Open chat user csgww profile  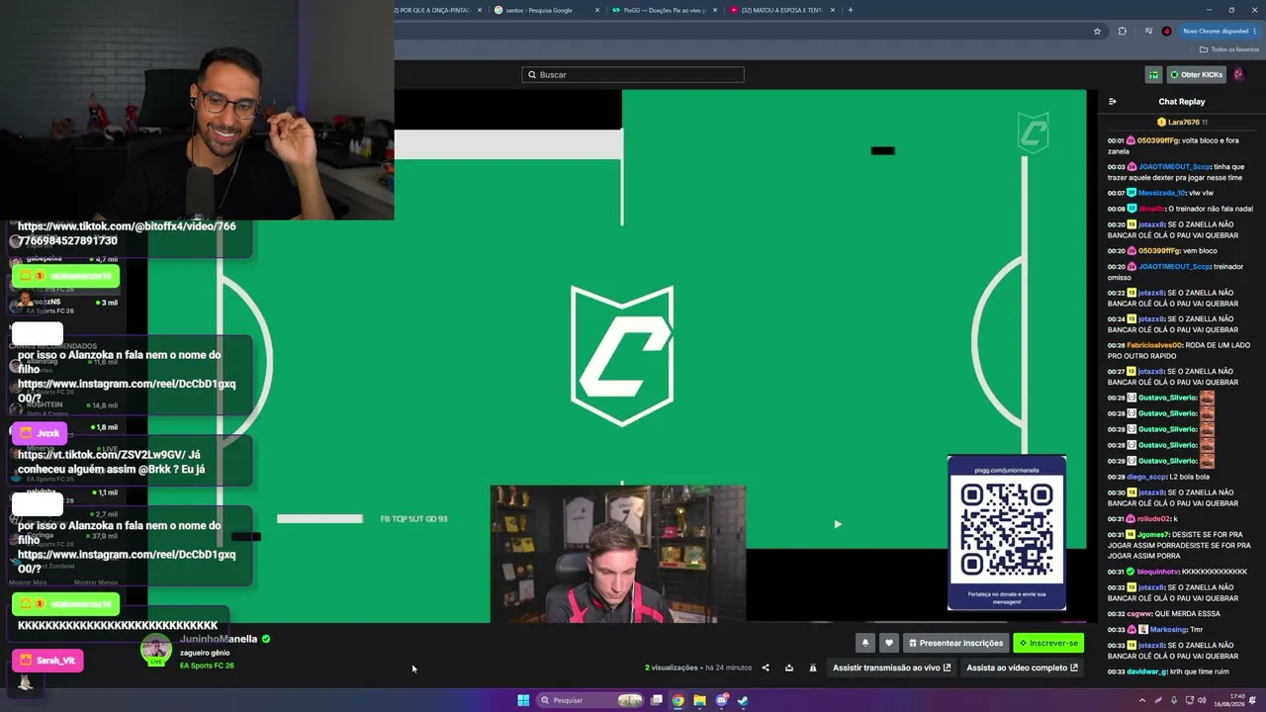[x=1140, y=614]
